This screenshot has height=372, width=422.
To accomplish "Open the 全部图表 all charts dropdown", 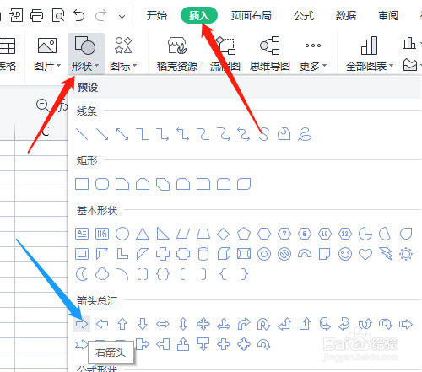I will point(370,54).
